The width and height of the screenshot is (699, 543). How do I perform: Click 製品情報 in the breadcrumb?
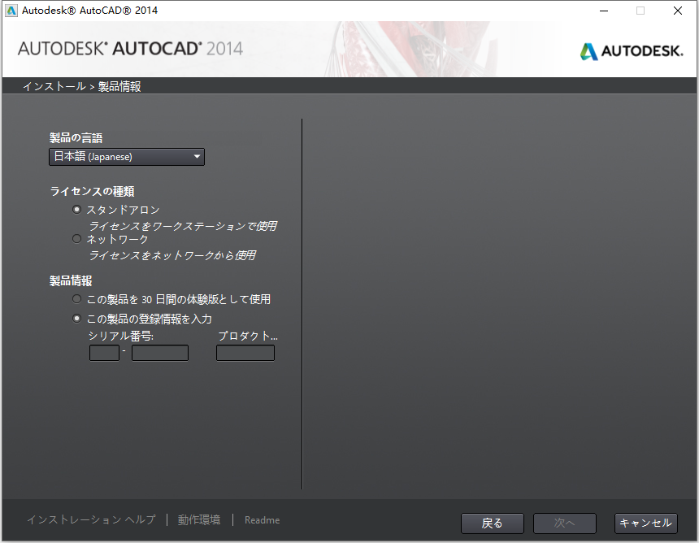point(119,86)
